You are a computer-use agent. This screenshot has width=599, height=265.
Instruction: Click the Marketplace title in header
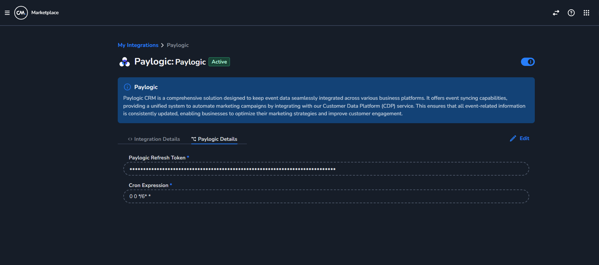[x=45, y=13]
